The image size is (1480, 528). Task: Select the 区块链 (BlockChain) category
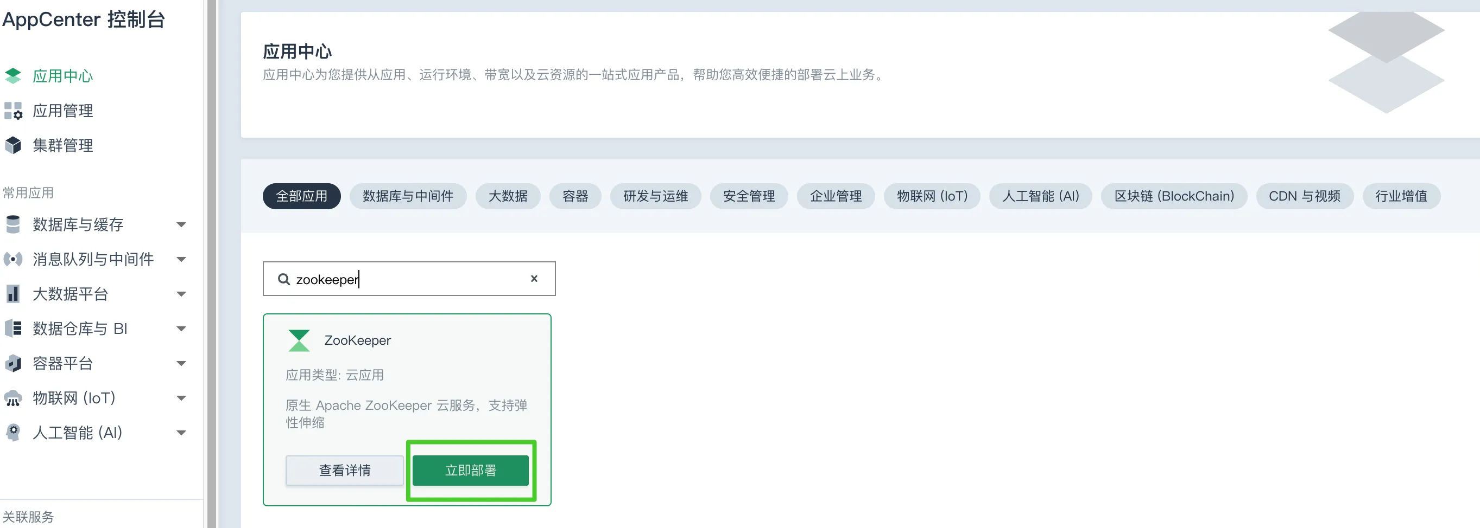tap(1173, 196)
